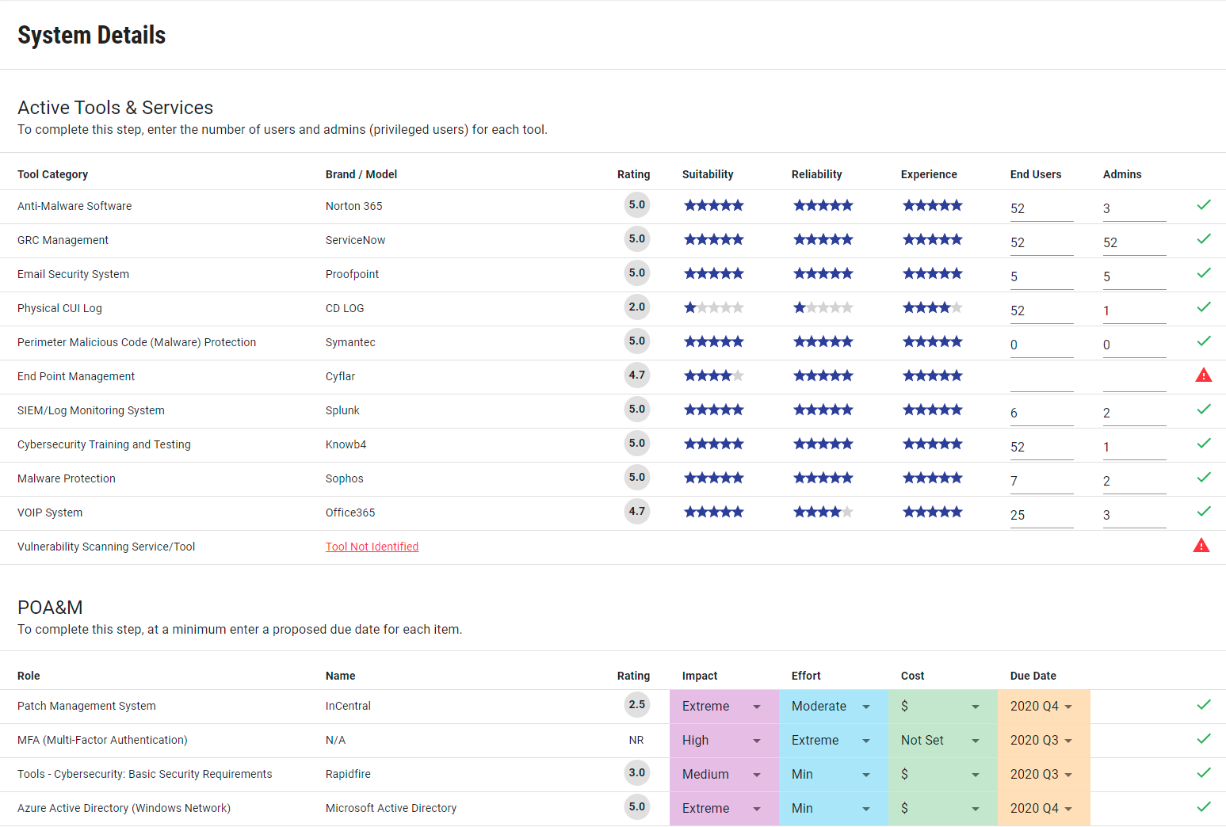1226x827 pixels.
Task: Click the 2.5 rating badge for InCentral
Action: 636,705
